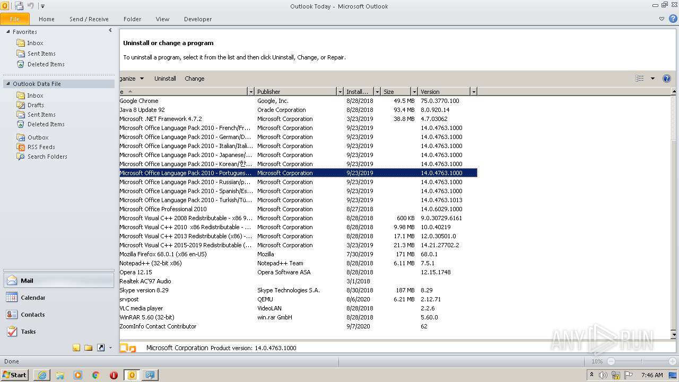Open the Inbox folder under Favorites
This screenshot has width=679, height=382.
(x=35, y=43)
